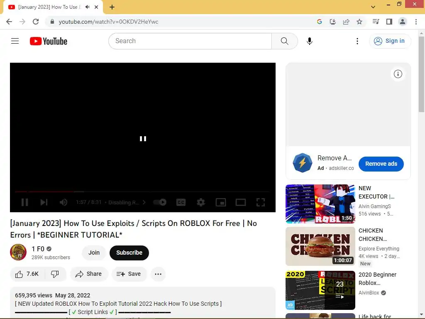This screenshot has width=425, height=319.
Task: Open the 2020 Beginner Roblox title
Action: (377, 279)
